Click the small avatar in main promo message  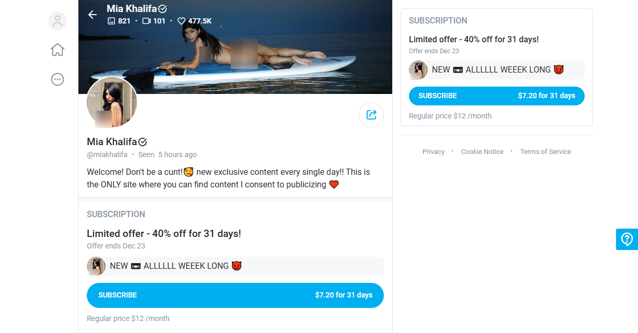pyautogui.click(x=96, y=266)
